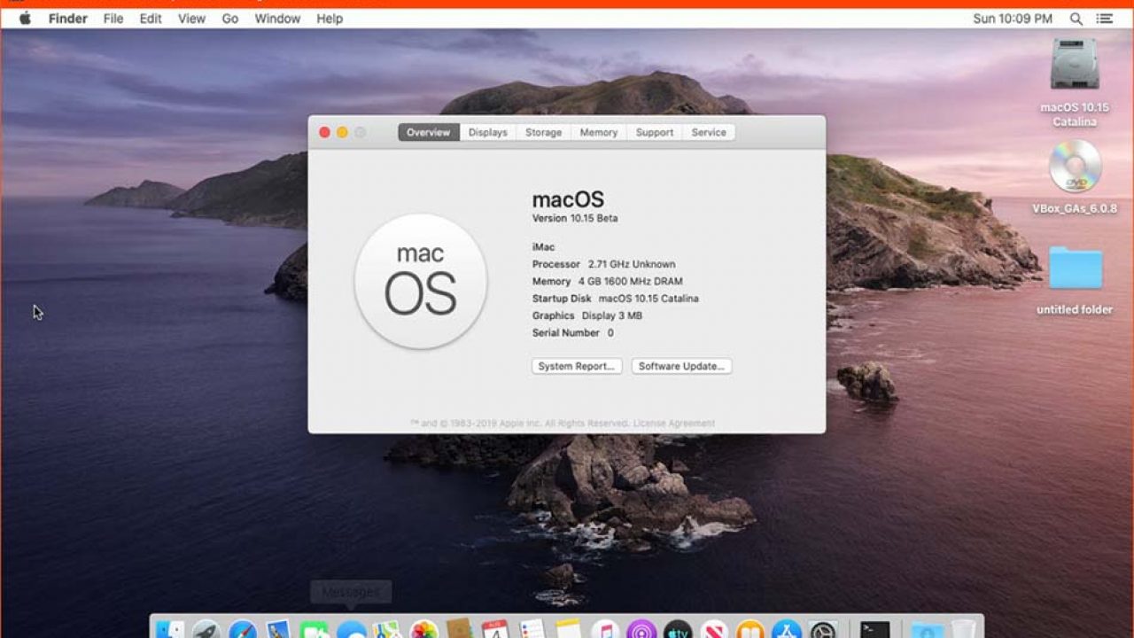Screen dimensions: 1134x638
Task: Open FaceTime in the Dock
Action: pyautogui.click(x=314, y=630)
